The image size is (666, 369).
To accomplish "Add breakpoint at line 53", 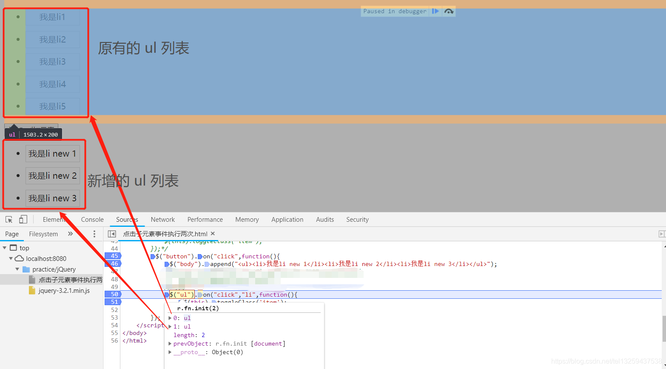I will point(114,318).
